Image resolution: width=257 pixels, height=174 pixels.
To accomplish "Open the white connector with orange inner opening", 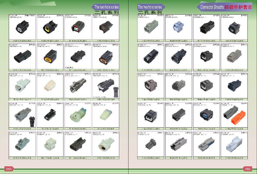I will coord(106,144).
